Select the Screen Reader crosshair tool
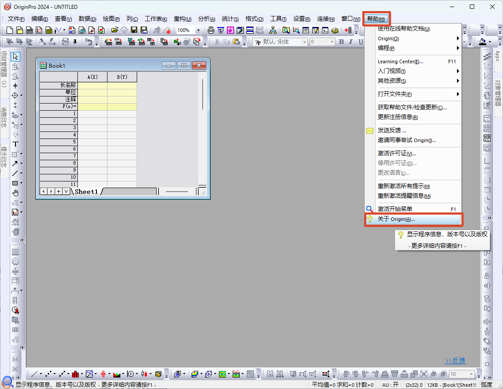Image resolution: width=503 pixels, height=389 pixels. click(x=15, y=86)
